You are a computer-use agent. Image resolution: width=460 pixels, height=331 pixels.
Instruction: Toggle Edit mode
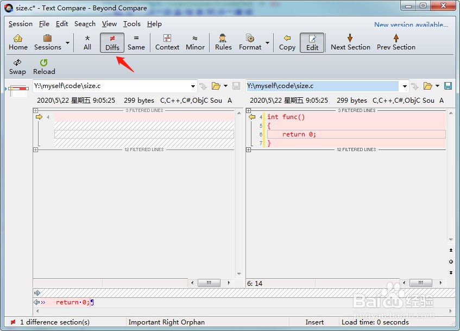312,42
